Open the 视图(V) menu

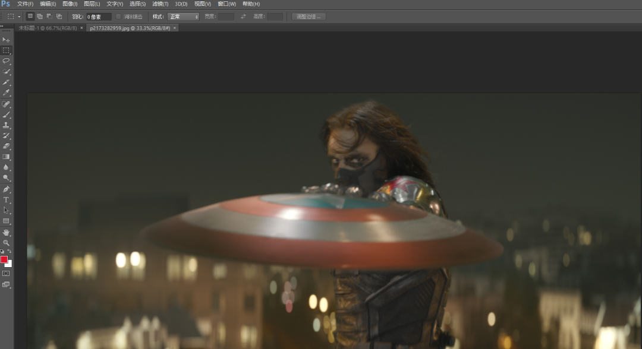(203, 4)
